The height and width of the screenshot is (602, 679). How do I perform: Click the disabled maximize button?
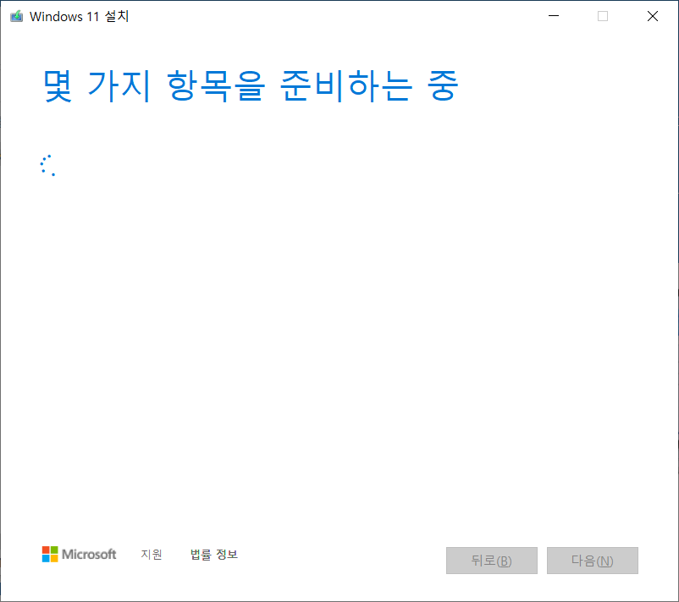(603, 16)
